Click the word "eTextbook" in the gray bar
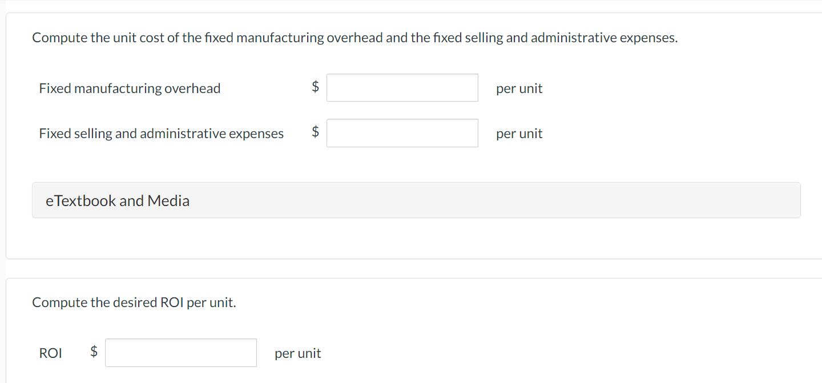 tap(80, 201)
